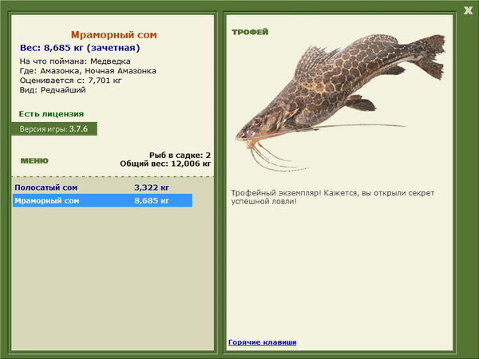This screenshot has width=479, height=359.
Task: Open the Горячие клавиши link
Action: pos(263,342)
